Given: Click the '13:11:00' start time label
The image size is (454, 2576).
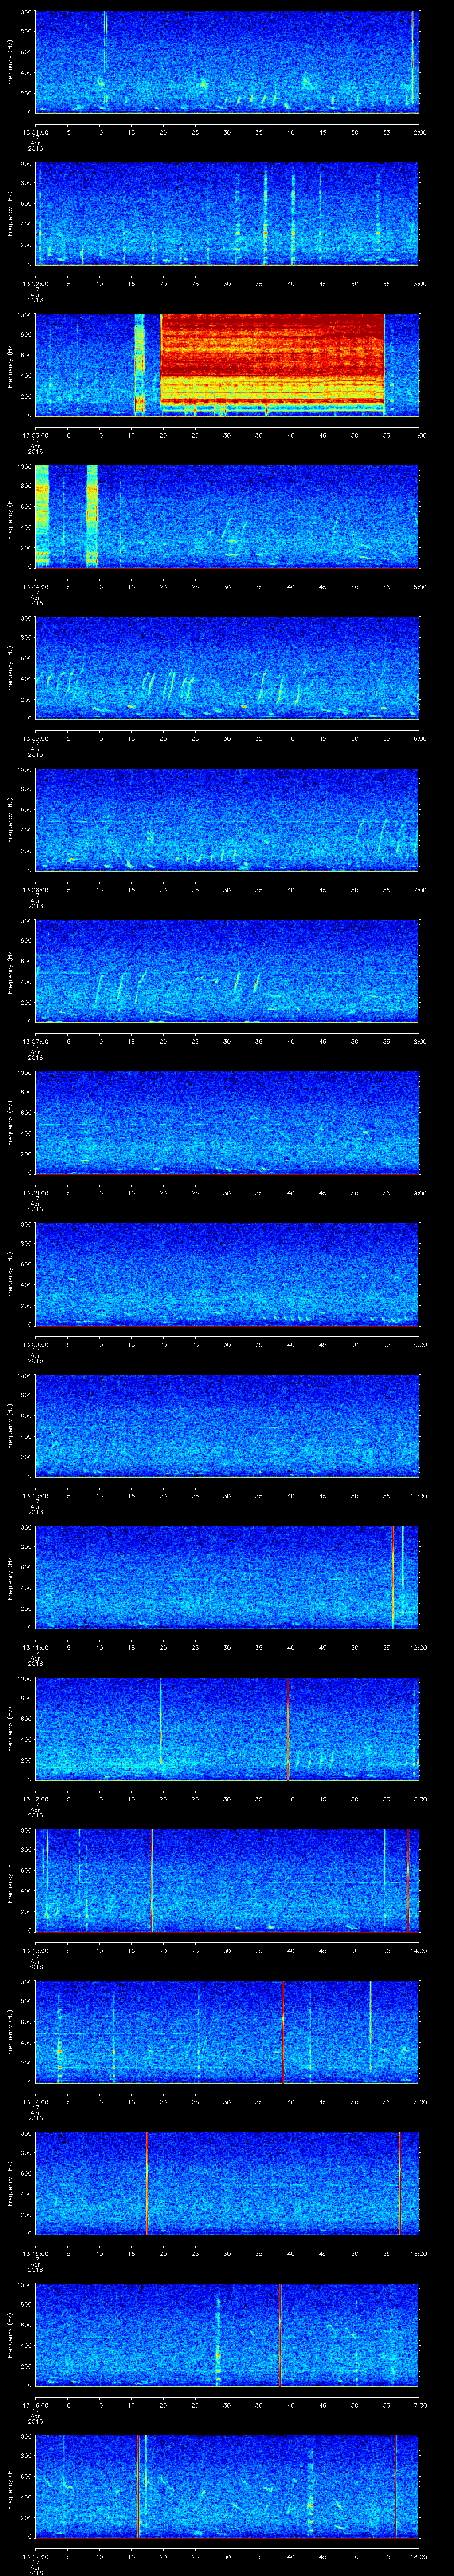Looking at the screenshot, I should pos(35,1647).
